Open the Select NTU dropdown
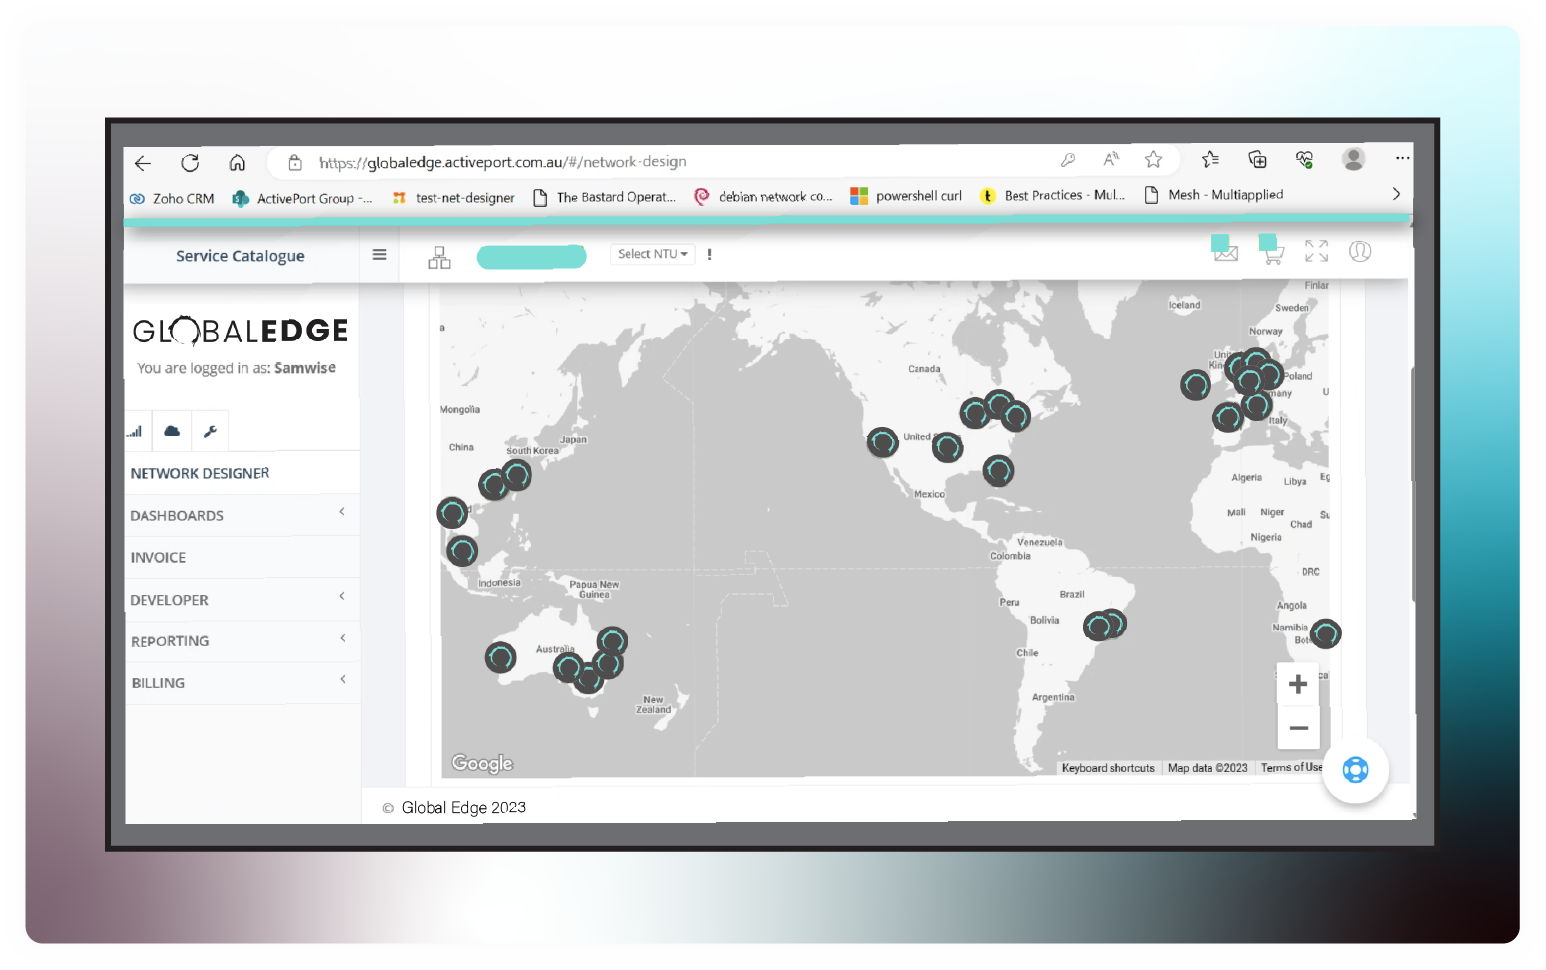Viewport: 1546px width, 970px height. pos(652,254)
